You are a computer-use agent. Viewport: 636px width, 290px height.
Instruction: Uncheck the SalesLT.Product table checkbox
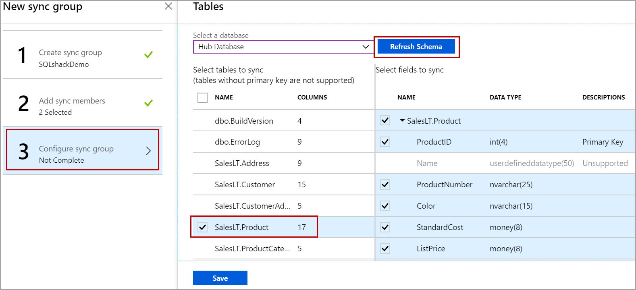point(203,227)
